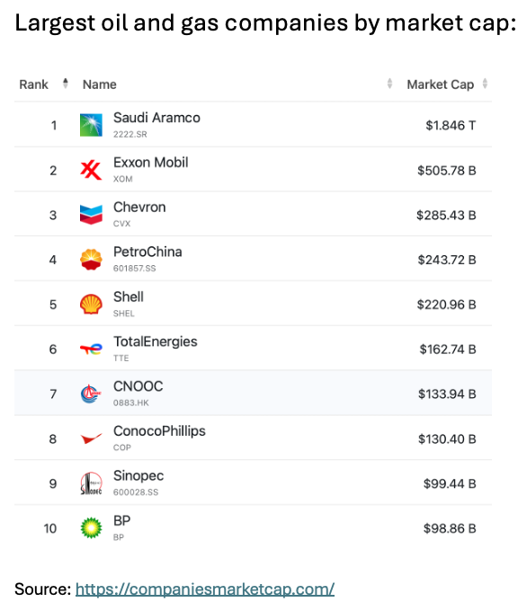Viewport: 527px width, 611px height.
Task: Click the BP green sunburst logo
Action: pos(91,528)
